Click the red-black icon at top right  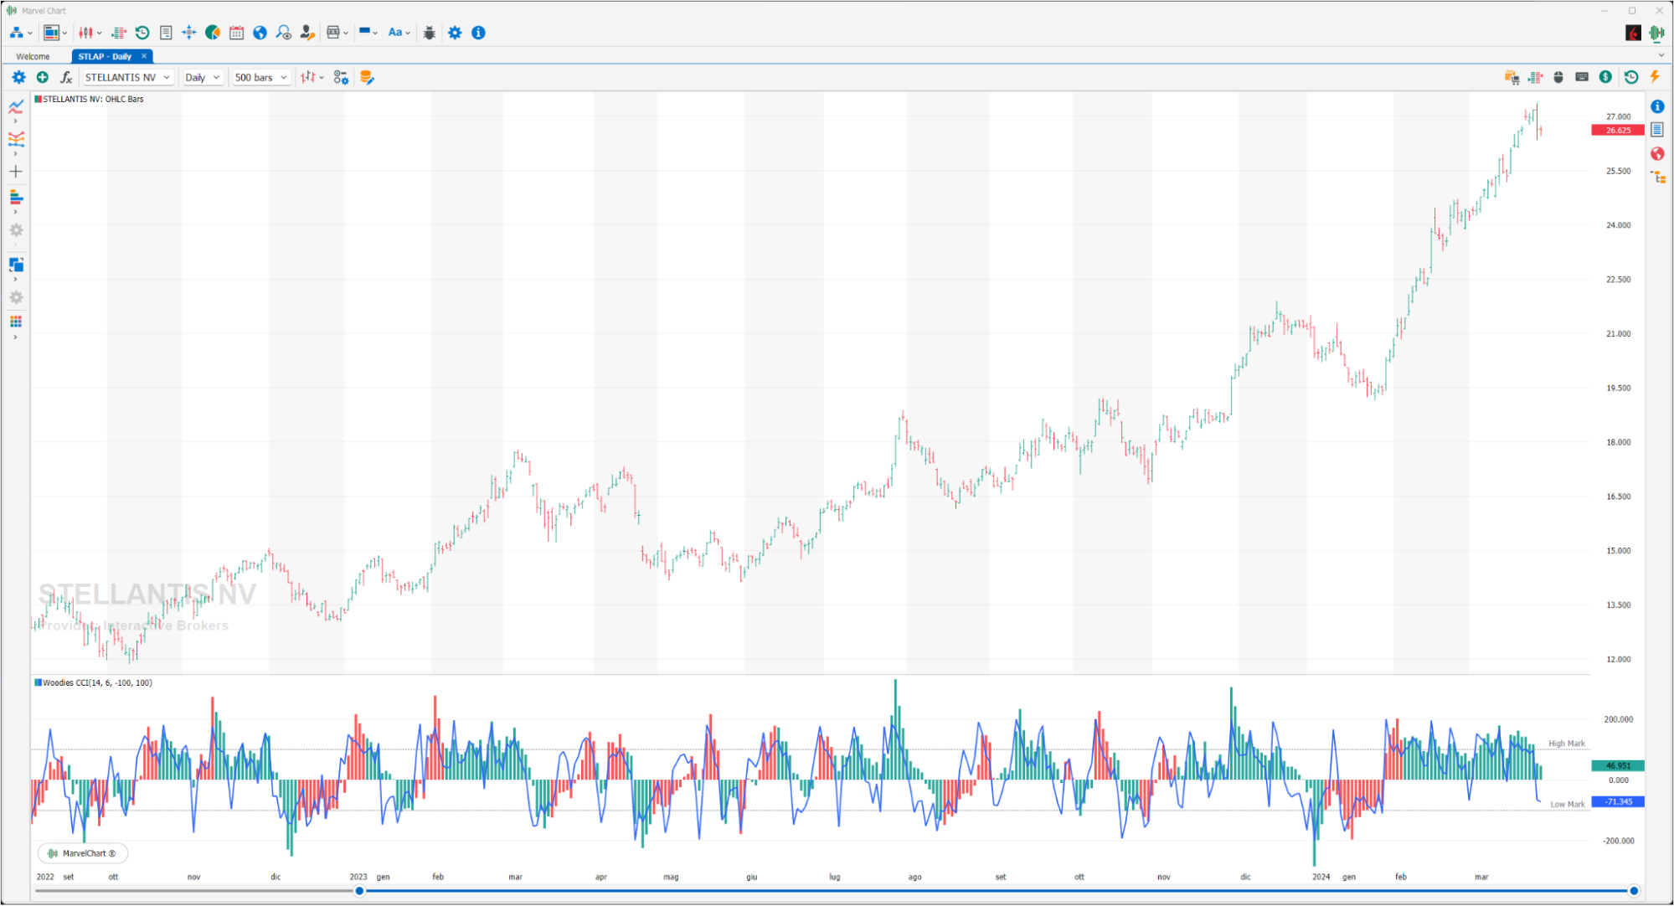pyautogui.click(x=1633, y=33)
